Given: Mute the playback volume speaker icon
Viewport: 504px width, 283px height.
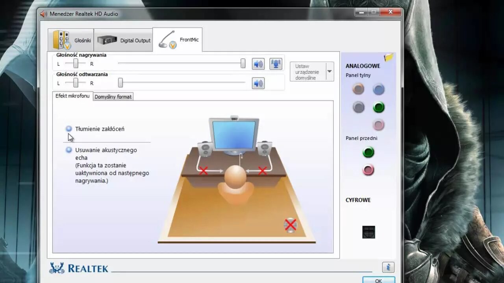Looking at the screenshot, I should point(258,83).
